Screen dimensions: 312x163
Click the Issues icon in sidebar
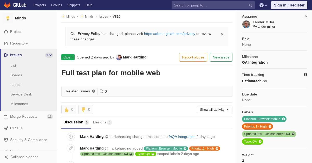6,55
